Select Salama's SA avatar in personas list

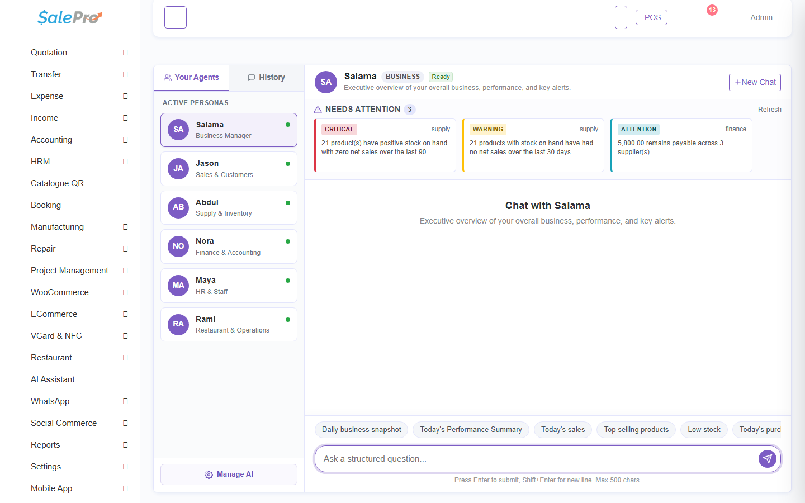178,130
